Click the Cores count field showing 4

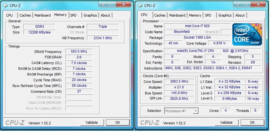226,111
